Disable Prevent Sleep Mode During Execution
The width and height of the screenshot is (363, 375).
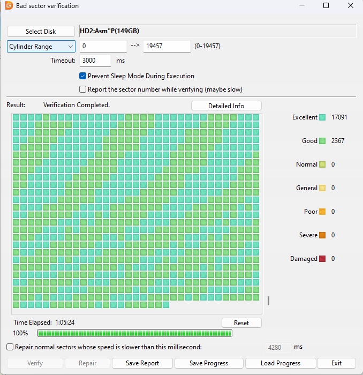(83, 76)
